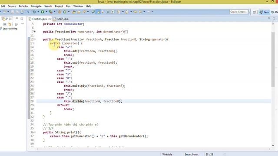Viewport: 278px width, 156px height.
Task: Open the Project menu
Action: tap(59, 6)
